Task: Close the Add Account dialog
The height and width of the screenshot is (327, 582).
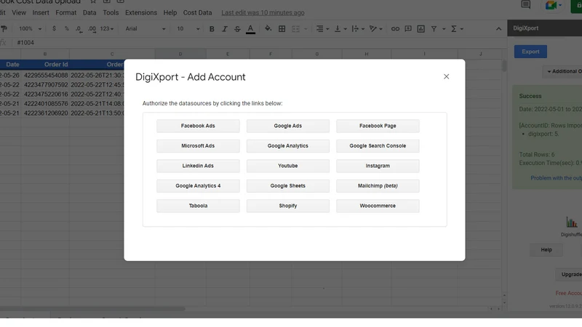Action: coord(446,76)
